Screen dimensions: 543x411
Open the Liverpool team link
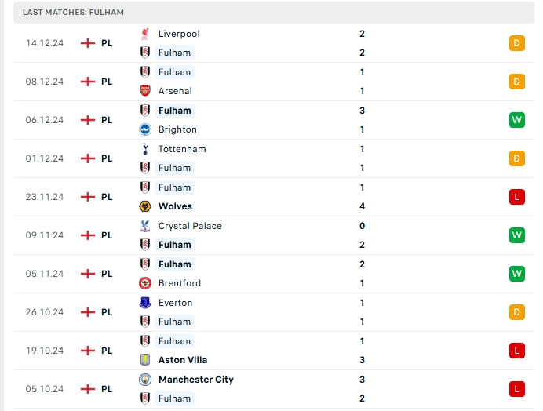point(179,34)
